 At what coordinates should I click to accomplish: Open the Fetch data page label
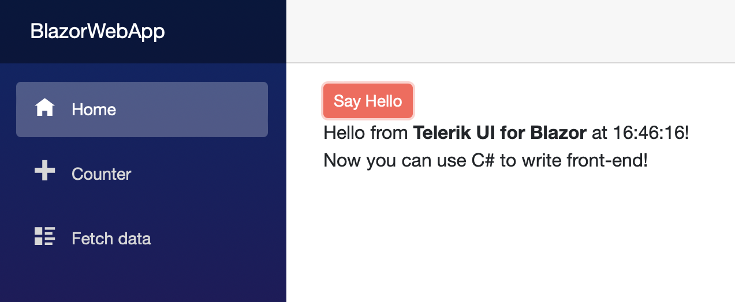click(111, 239)
